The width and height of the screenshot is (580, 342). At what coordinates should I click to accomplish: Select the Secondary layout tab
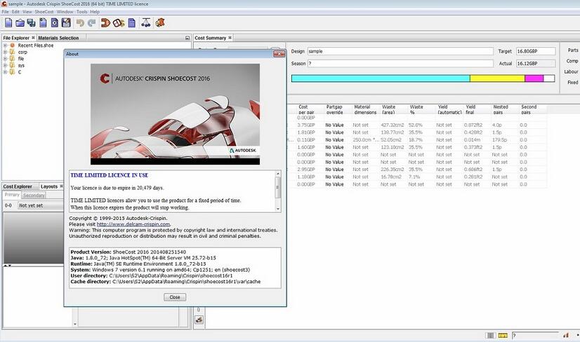[34, 195]
